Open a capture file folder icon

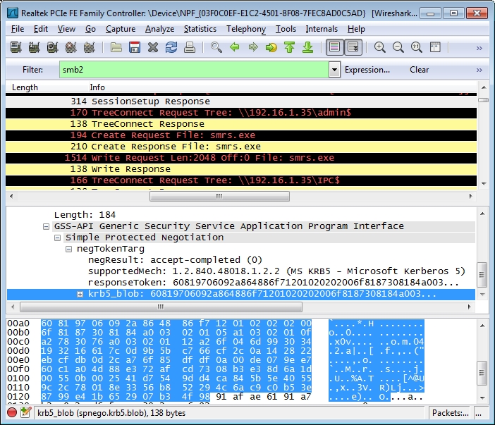[x=116, y=47]
